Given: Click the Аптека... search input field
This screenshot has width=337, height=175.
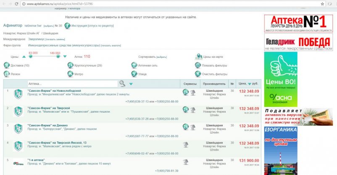Looking at the screenshot, I should pyautogui.click(x=72, y=84).
